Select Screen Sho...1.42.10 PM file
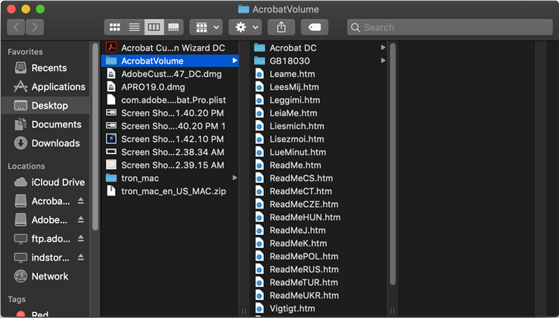This screenshot has width=559, height=318. coord(169,139)
